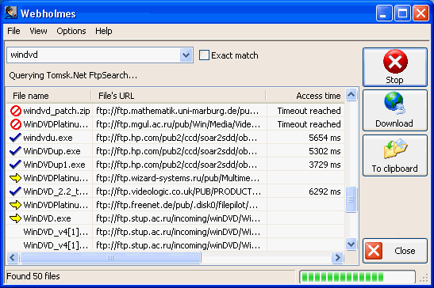This screenshot has width=434, height=288.
Task: Click the red Stop search button
Action: point(395,67)
